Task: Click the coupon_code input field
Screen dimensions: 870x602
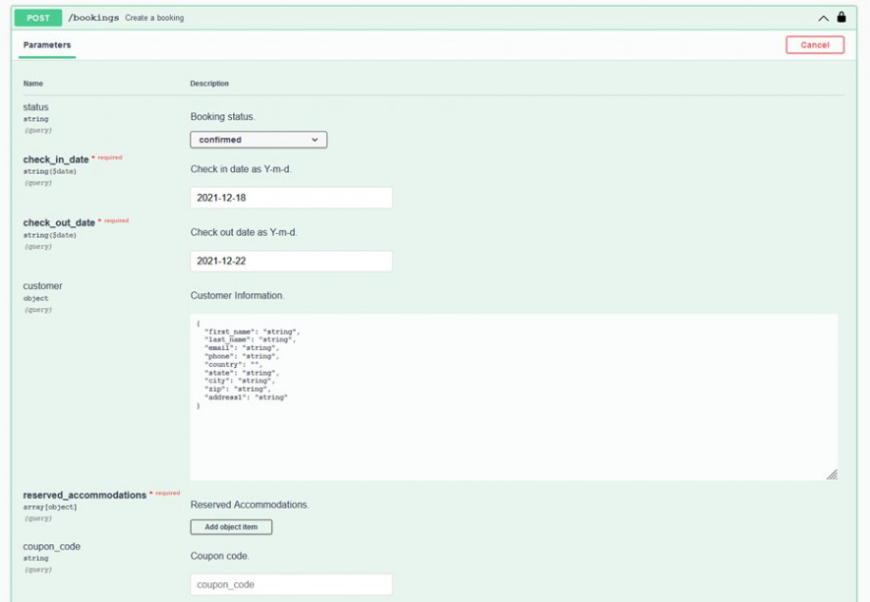Action: [x=291, y=586]
